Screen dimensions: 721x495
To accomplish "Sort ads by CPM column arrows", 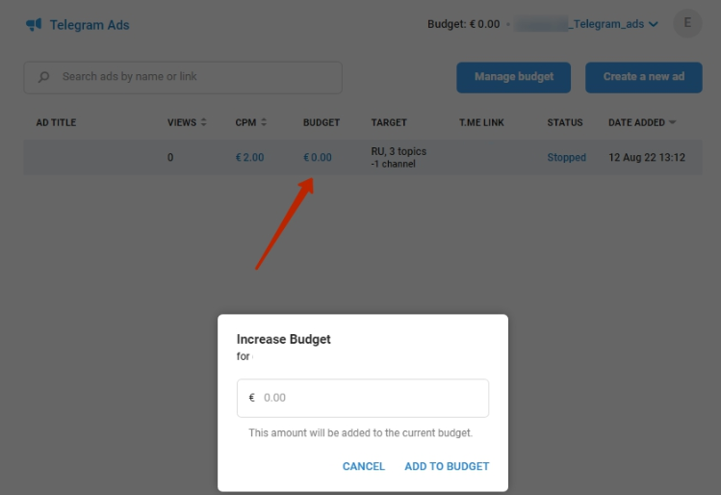I will [264, 122].
